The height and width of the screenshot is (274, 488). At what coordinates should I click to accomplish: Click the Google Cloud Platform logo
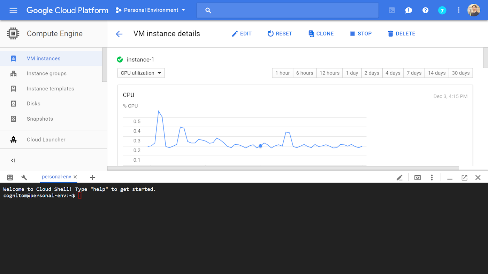tap(67, 10)
